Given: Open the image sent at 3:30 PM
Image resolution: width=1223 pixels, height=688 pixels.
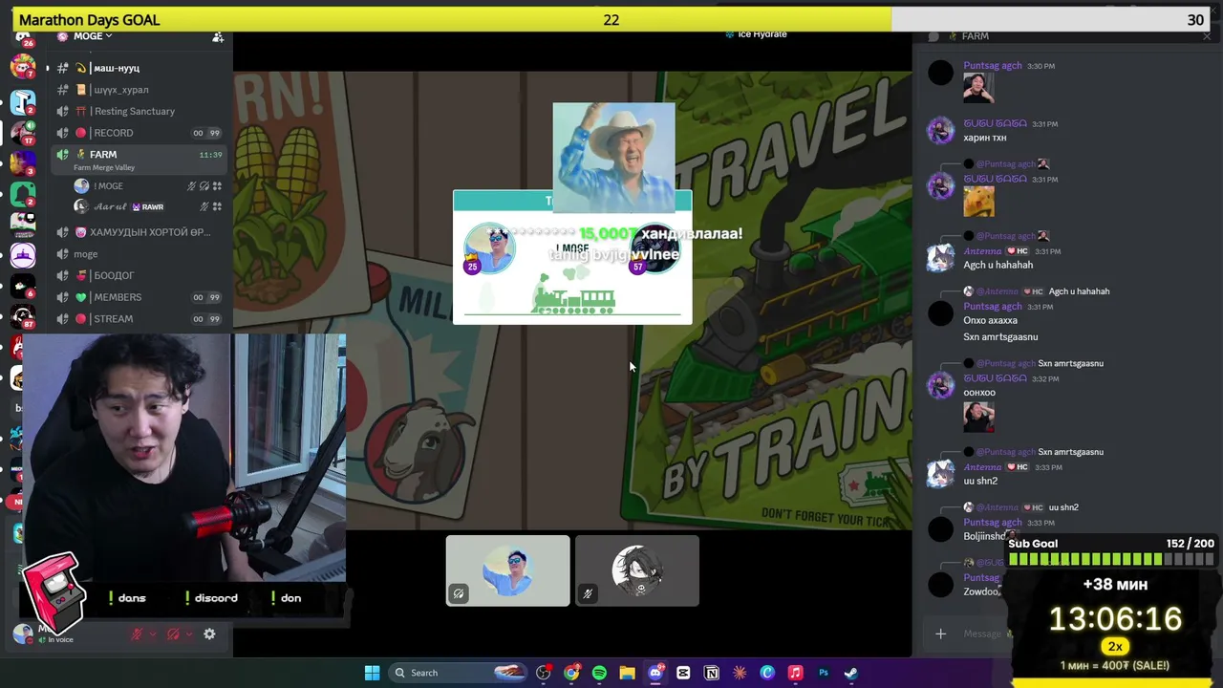Looking at the screenshot, I should point(978,88).
